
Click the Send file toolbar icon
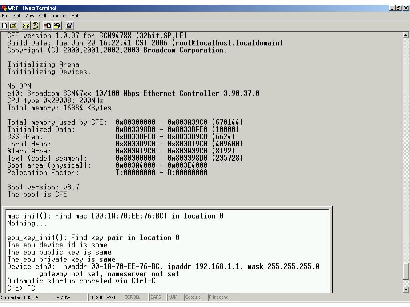pos(48,26)
